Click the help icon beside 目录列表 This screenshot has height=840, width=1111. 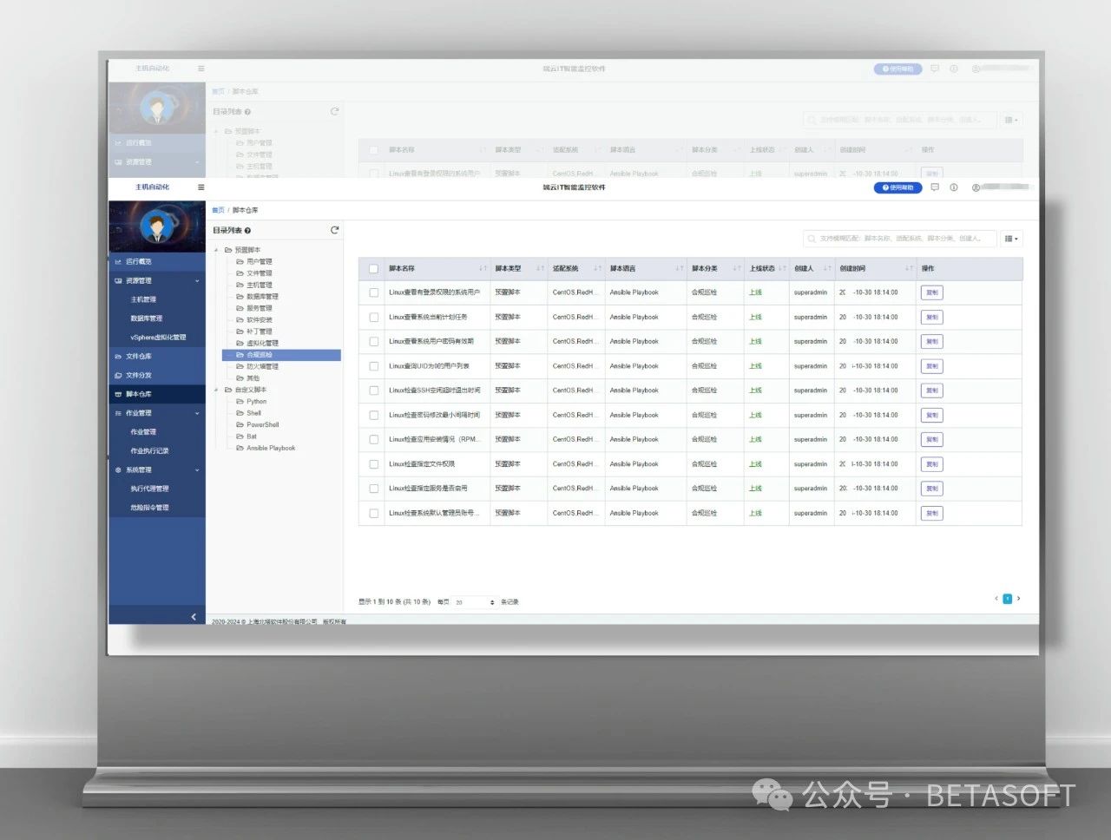(x=247, y=231)
